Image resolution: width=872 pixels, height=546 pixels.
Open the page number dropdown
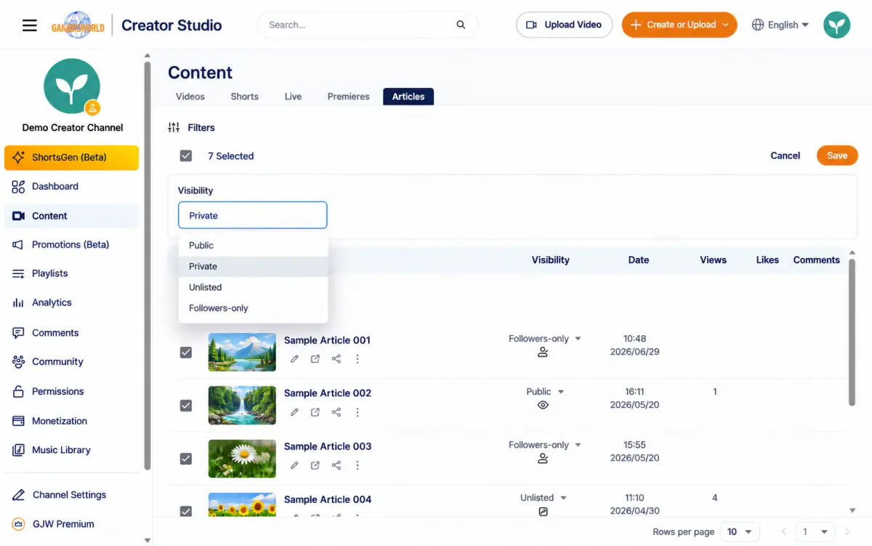point(815,532)
